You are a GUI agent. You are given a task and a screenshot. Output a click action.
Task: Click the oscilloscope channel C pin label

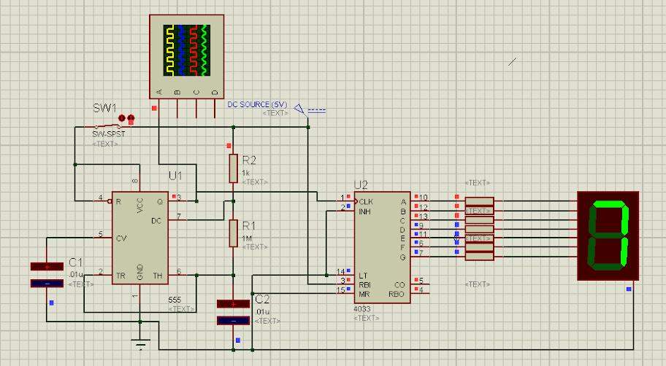(196, 92)
